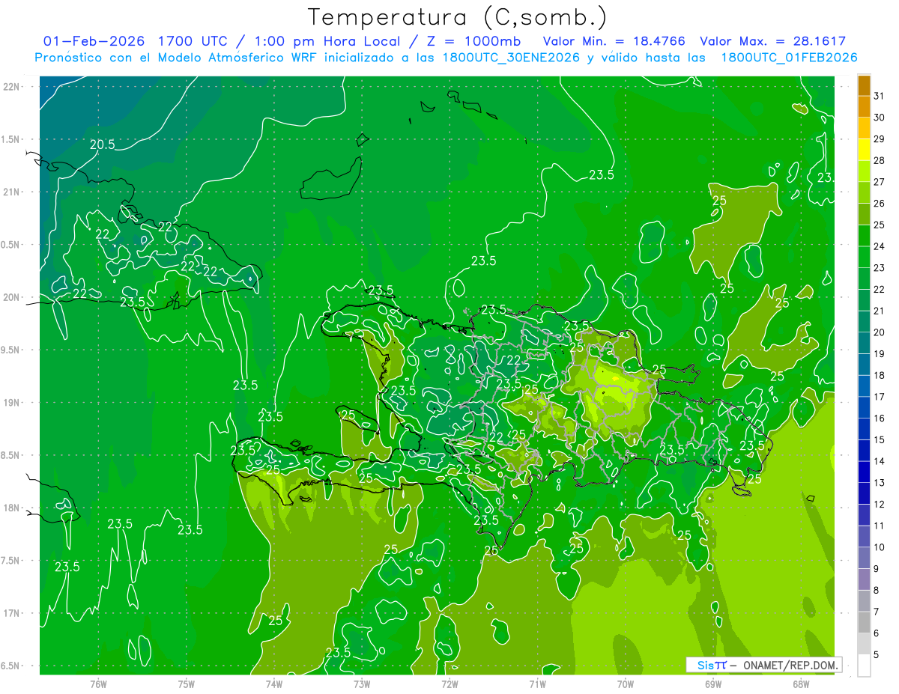Viewport: 899px width, 694px height.
Task: Click the '17N' latitude axis label
Action: point(12,613)
